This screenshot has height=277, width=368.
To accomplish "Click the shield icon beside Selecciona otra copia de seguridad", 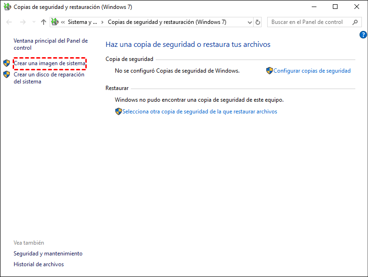I will tap(118, 112).
